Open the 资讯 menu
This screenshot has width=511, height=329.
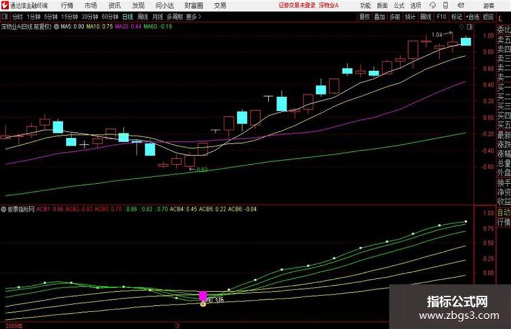[115, 5]
